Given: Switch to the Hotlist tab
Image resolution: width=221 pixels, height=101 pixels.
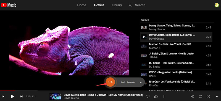Looking at the screenshot, I should 99,5.
